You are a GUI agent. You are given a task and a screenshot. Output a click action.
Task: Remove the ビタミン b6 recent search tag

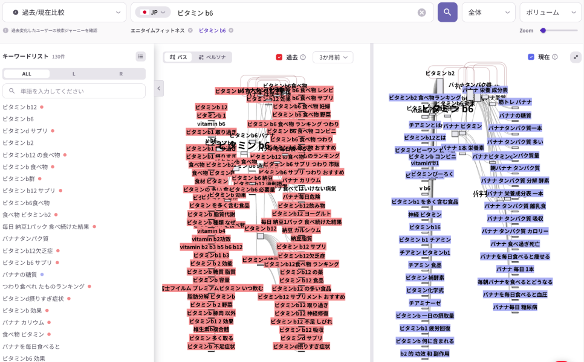click(x=231, y=30)
